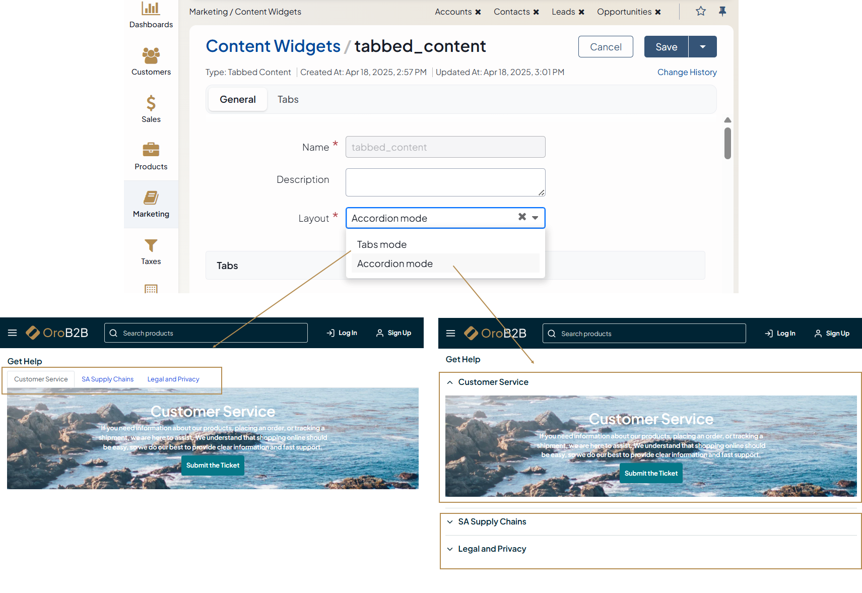Open the Change History link
This screenshot has width=862, height=593.
pos(687,72)
